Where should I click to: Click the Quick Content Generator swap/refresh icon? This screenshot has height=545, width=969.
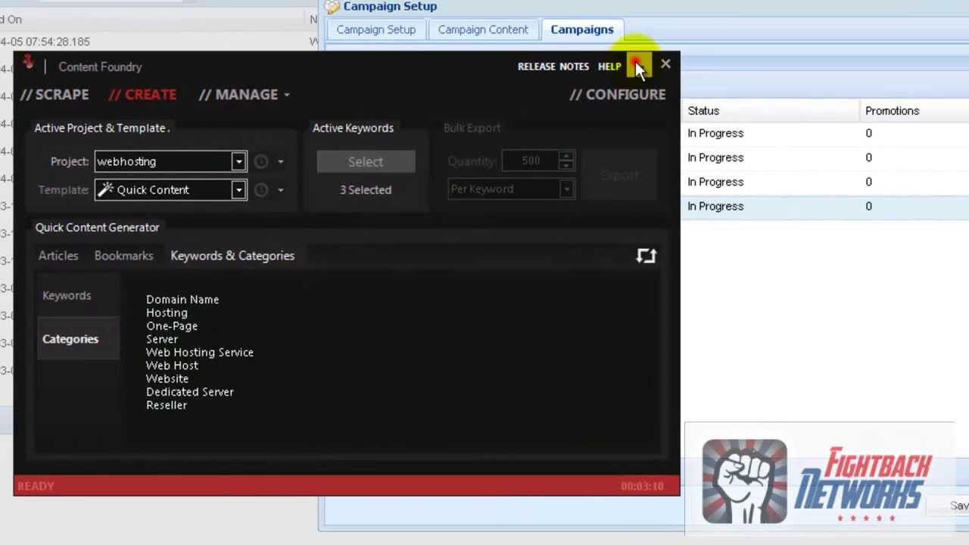(646, 256)
